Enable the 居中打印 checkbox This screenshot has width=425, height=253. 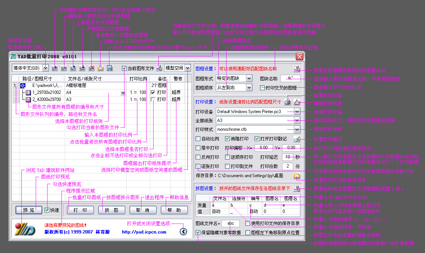click(198, 148)
